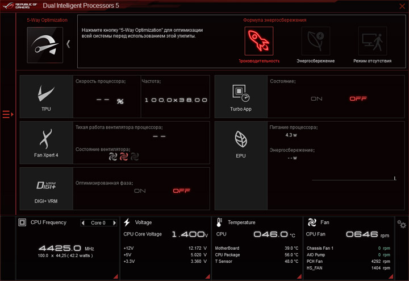Viewport: 409px width, 281px height.
Task: Click the CPU Package temperature row
Action: click(x=257, y=255)
